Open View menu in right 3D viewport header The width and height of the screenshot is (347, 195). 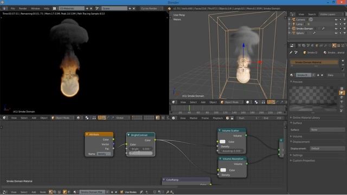click(x=183, y=102)
